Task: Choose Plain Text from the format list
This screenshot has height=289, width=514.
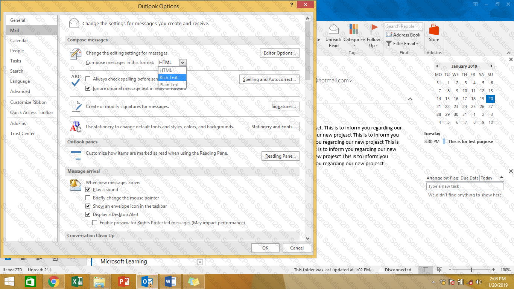Action: 172,85
